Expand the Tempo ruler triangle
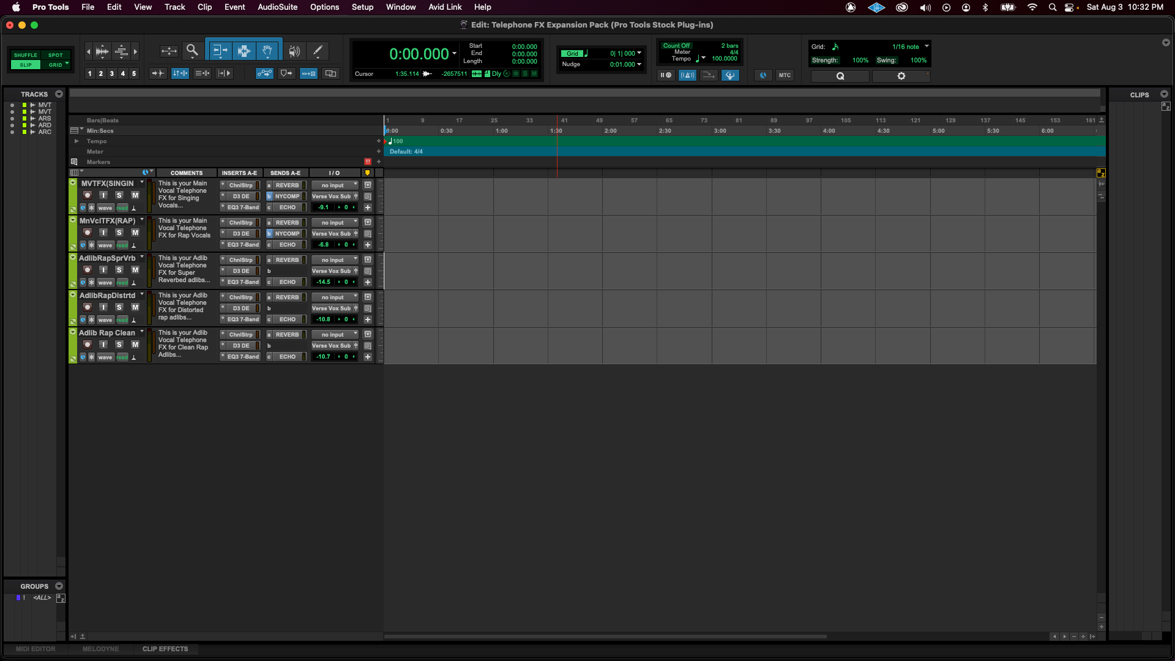Viewport: 1175px width, 661px height. click(76, 141)
